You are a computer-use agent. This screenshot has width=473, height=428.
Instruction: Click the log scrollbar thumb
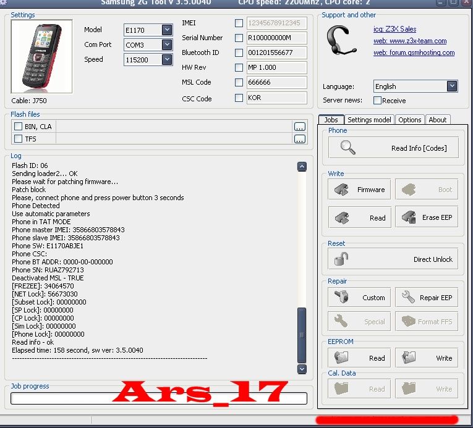coord(302,335)
